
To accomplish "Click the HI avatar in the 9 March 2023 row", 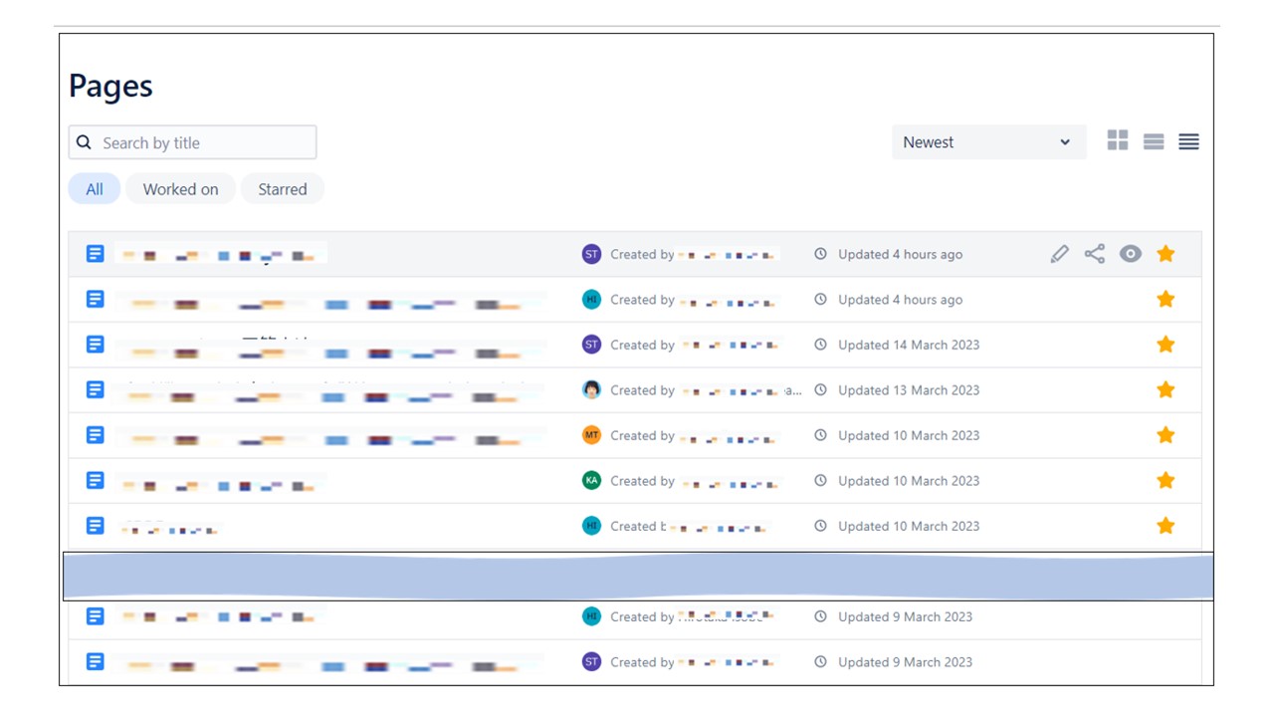I will pos(591,616).
